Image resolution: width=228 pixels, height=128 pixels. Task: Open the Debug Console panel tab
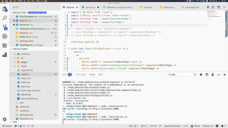pyautogui.click(x=81, y=75)
